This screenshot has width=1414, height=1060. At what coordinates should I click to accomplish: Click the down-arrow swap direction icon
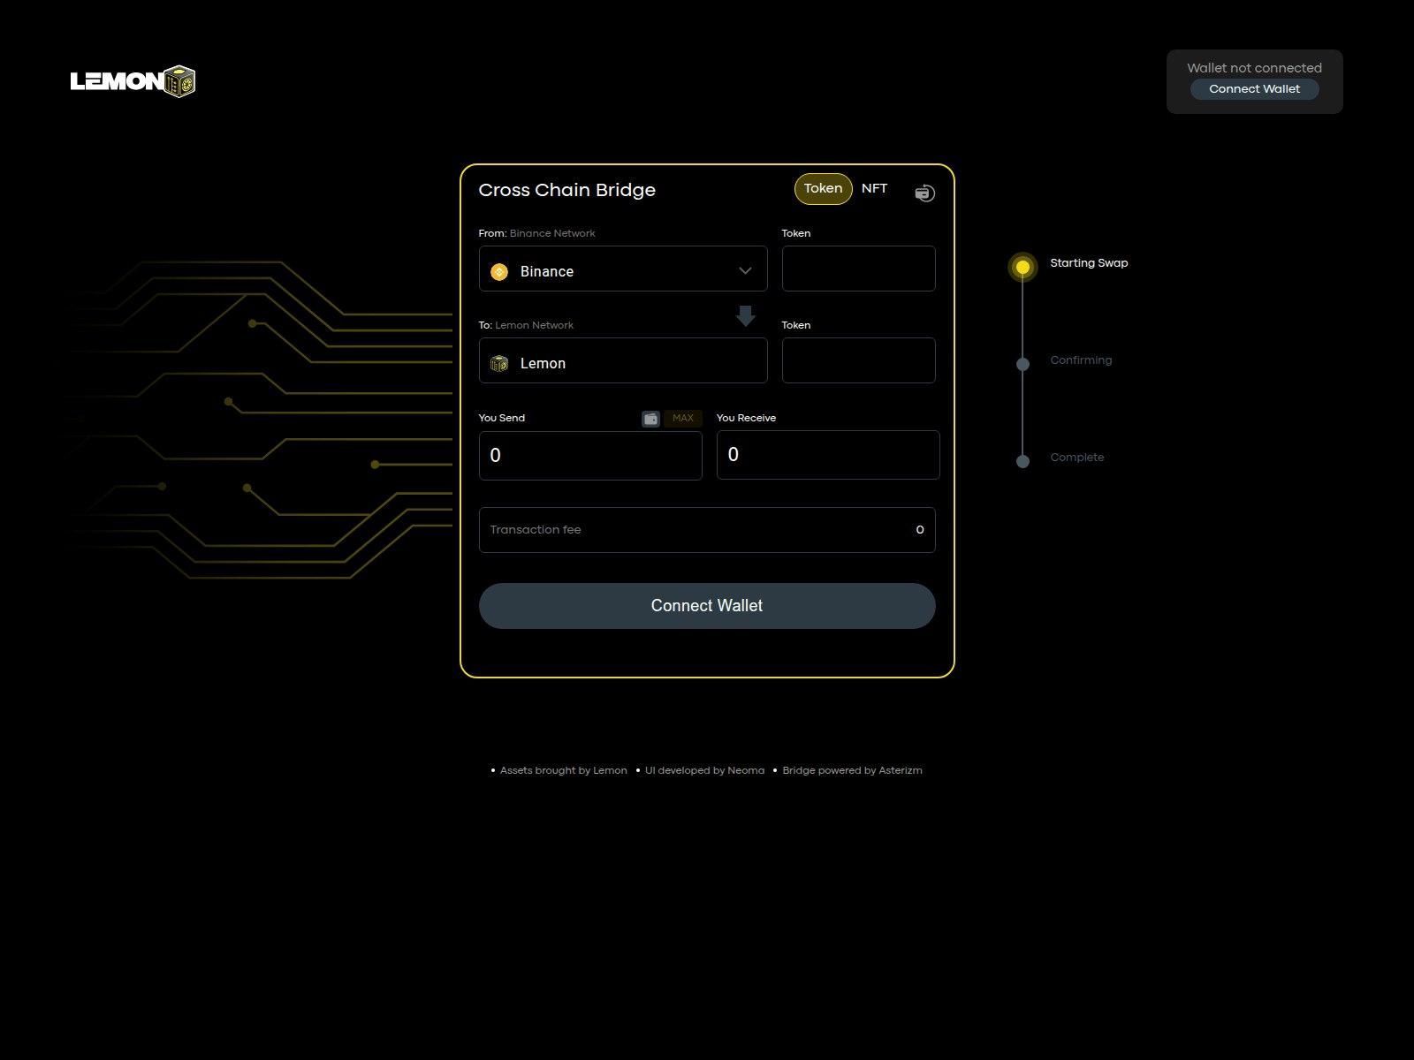[x=746, y=315]
